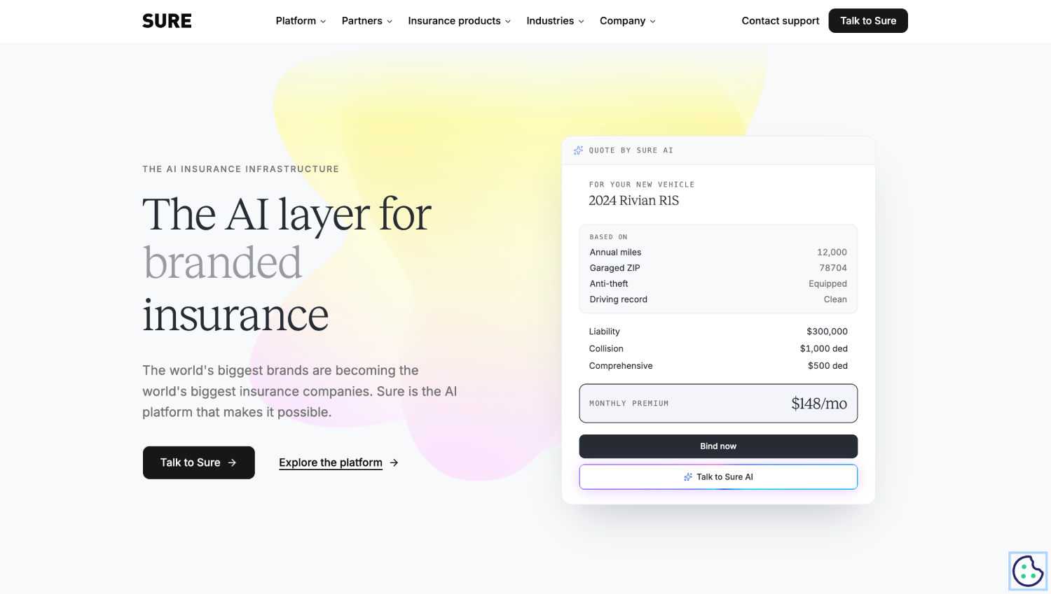Viewport: 1051px width, 594px height.
Task: Click Talk to Sure button in header
Action: tap(868, 21)
